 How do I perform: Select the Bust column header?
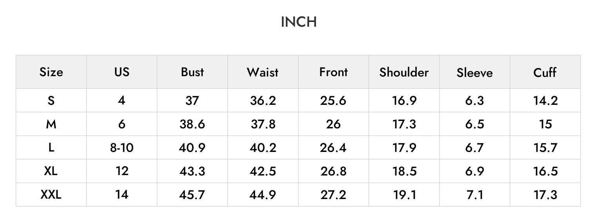coord(192,72)
